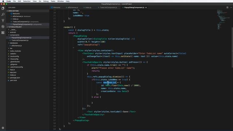Open allSchemas.js in databases folder
The height and width of the screenshot is (131, 233).
pyautogui.click(x=16, y=46)
